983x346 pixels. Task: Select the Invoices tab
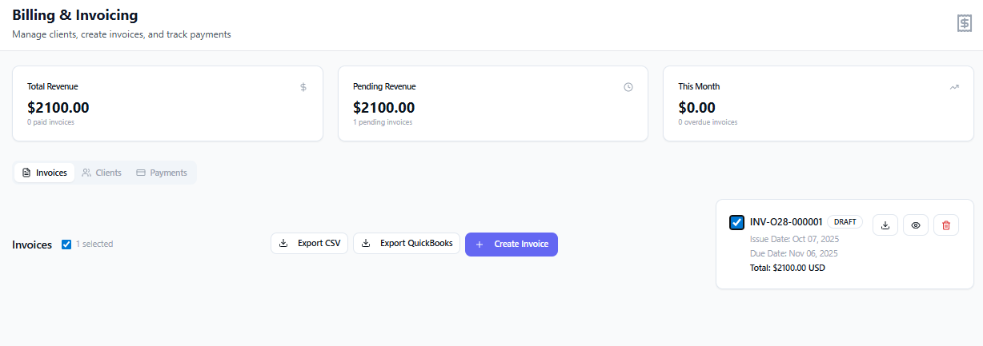(x=45, y=173)
